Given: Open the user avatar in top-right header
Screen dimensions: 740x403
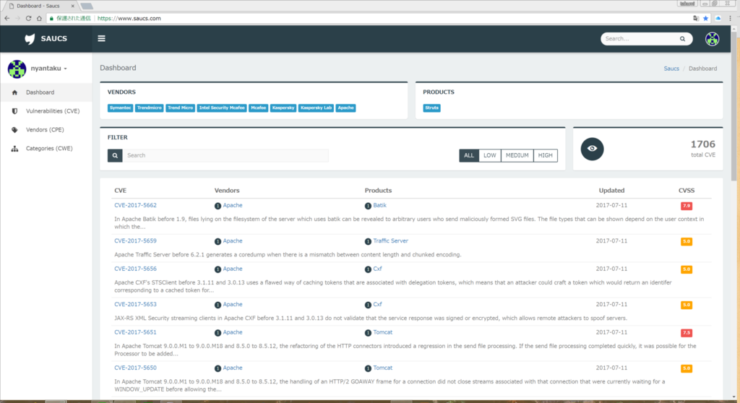Looking at the screenshot, I should coord(712,39).
